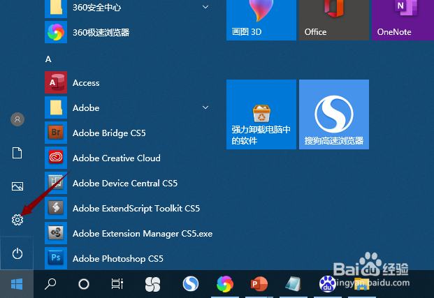434x298 pixels.
Task: Expand the Adobe folder chevron
Action: (205, 107)
